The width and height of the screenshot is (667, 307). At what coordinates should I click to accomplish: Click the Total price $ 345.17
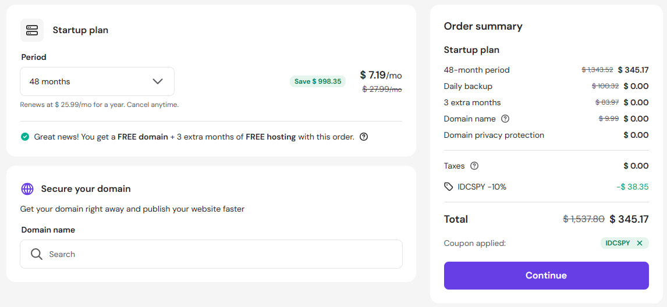tap(629, 219)
